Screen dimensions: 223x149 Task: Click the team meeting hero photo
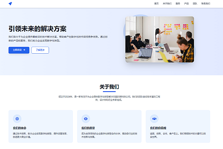click(x=159, y=39)
